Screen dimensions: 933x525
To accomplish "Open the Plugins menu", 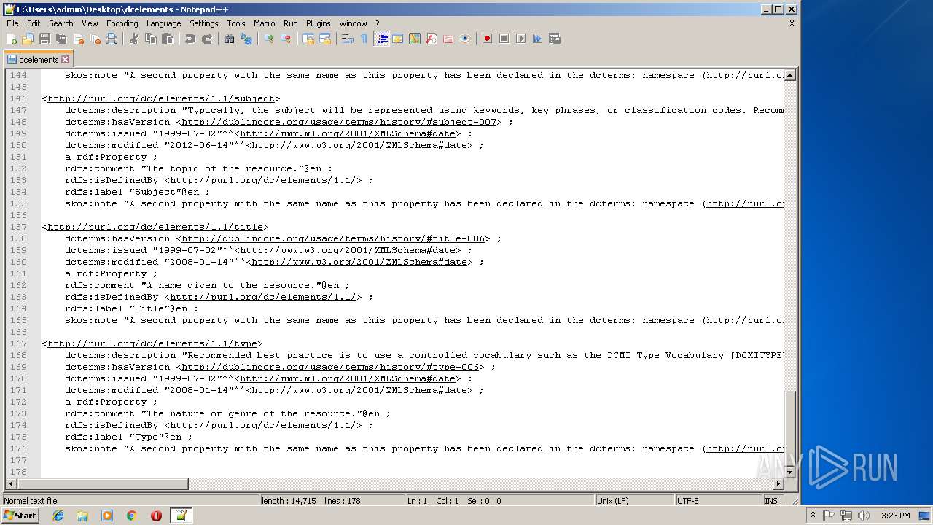I will point(318,23).
